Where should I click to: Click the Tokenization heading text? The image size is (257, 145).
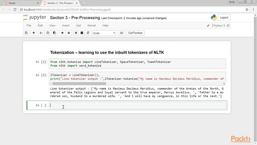(x=107, y=52)
